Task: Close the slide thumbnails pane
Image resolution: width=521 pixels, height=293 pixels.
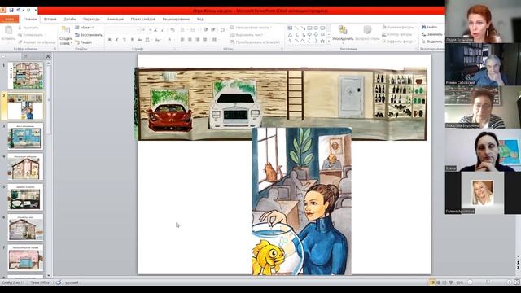Action: coord(48,56)
